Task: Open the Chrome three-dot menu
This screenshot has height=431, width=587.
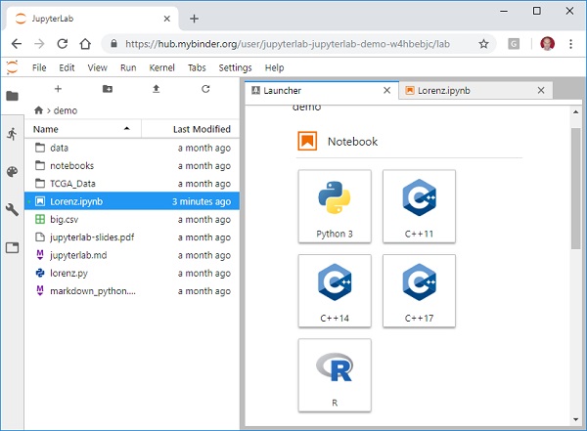Action: coord(570,44)
